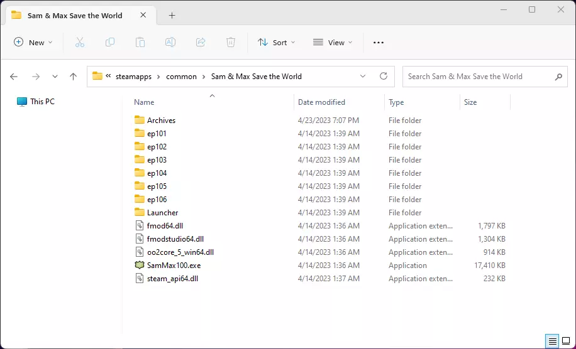Viewport: 576px width, 349px height.
Task: Refresh the current folder view
Action: (384, 77)
